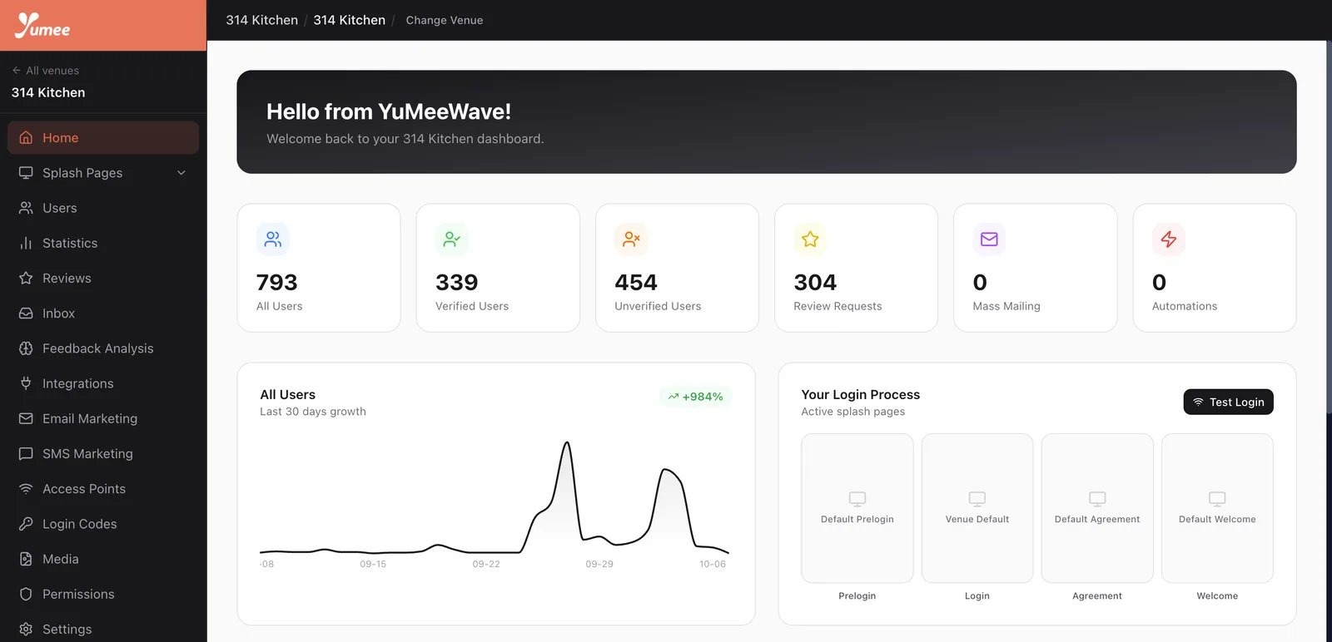Open the Splash Pages menu item

pyautogui.click(x=103, y=173)
